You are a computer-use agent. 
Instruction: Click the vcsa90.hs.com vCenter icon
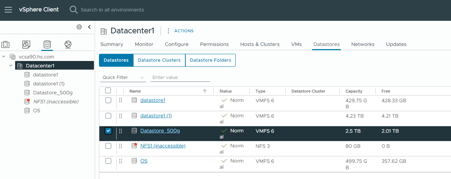coord(13,57)
